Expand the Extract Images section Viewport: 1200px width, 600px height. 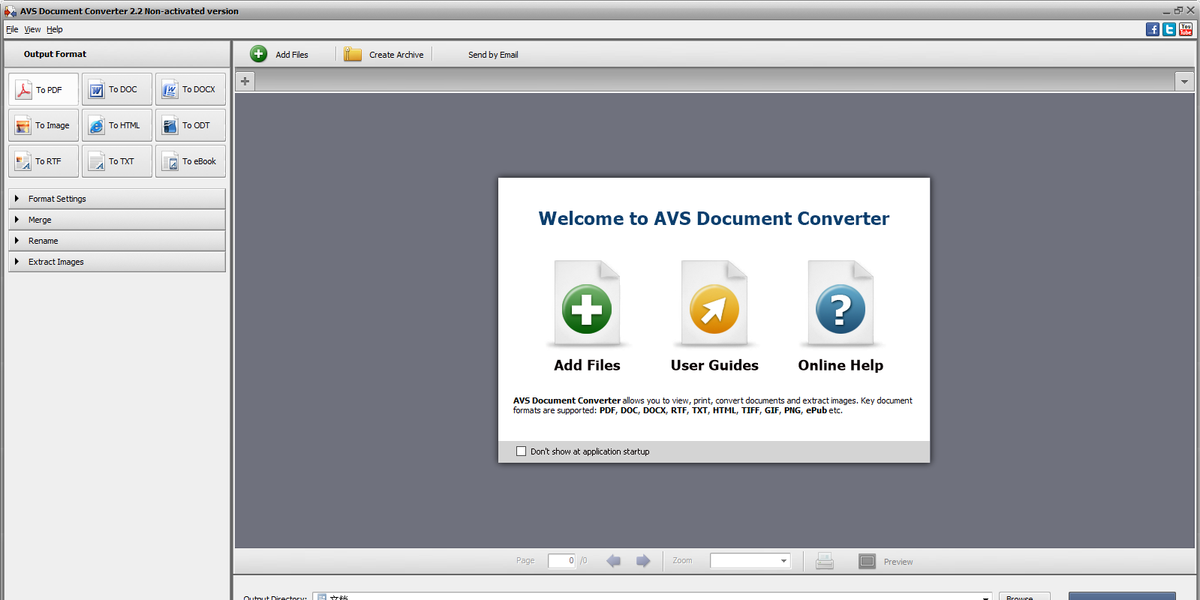[x=117, y=262]
